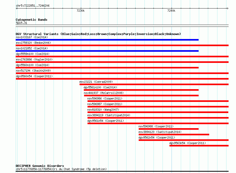This screenshot has width=236, height=173.
Task: Click the left arrow of the ruler
Action: (x=16, y=8)
